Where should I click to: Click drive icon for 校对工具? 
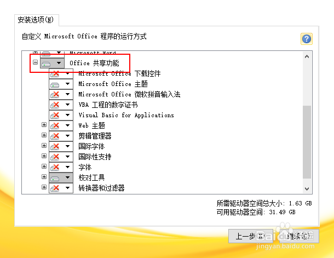tap(55, 177)
